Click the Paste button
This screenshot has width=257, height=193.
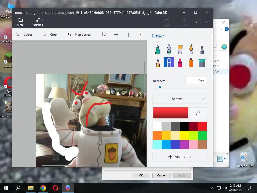(167, 22)
